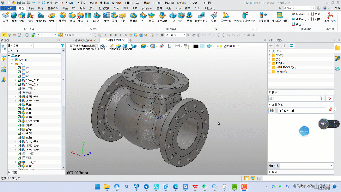This screenshot has width=341, height=192.
Task: Click the black color swatch in the view toolbar
Action: tap(196, 46)
